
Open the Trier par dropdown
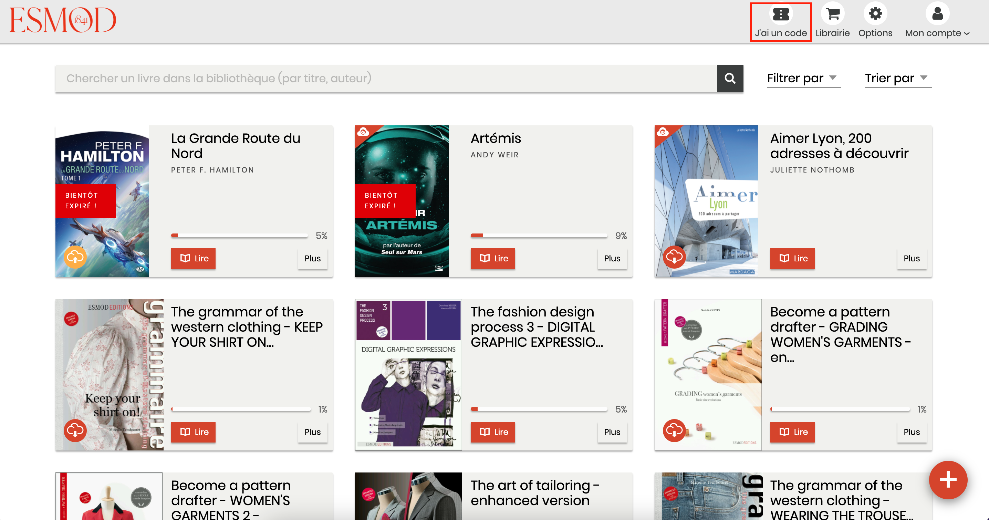(898, 79)
